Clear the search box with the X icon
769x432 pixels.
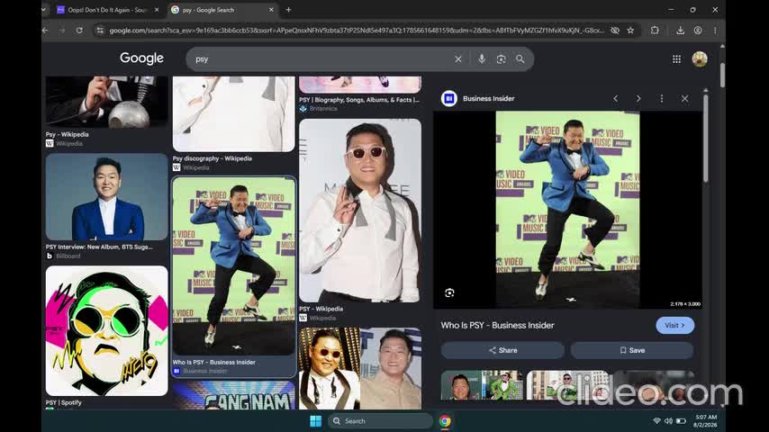click(x=457, y=58)
